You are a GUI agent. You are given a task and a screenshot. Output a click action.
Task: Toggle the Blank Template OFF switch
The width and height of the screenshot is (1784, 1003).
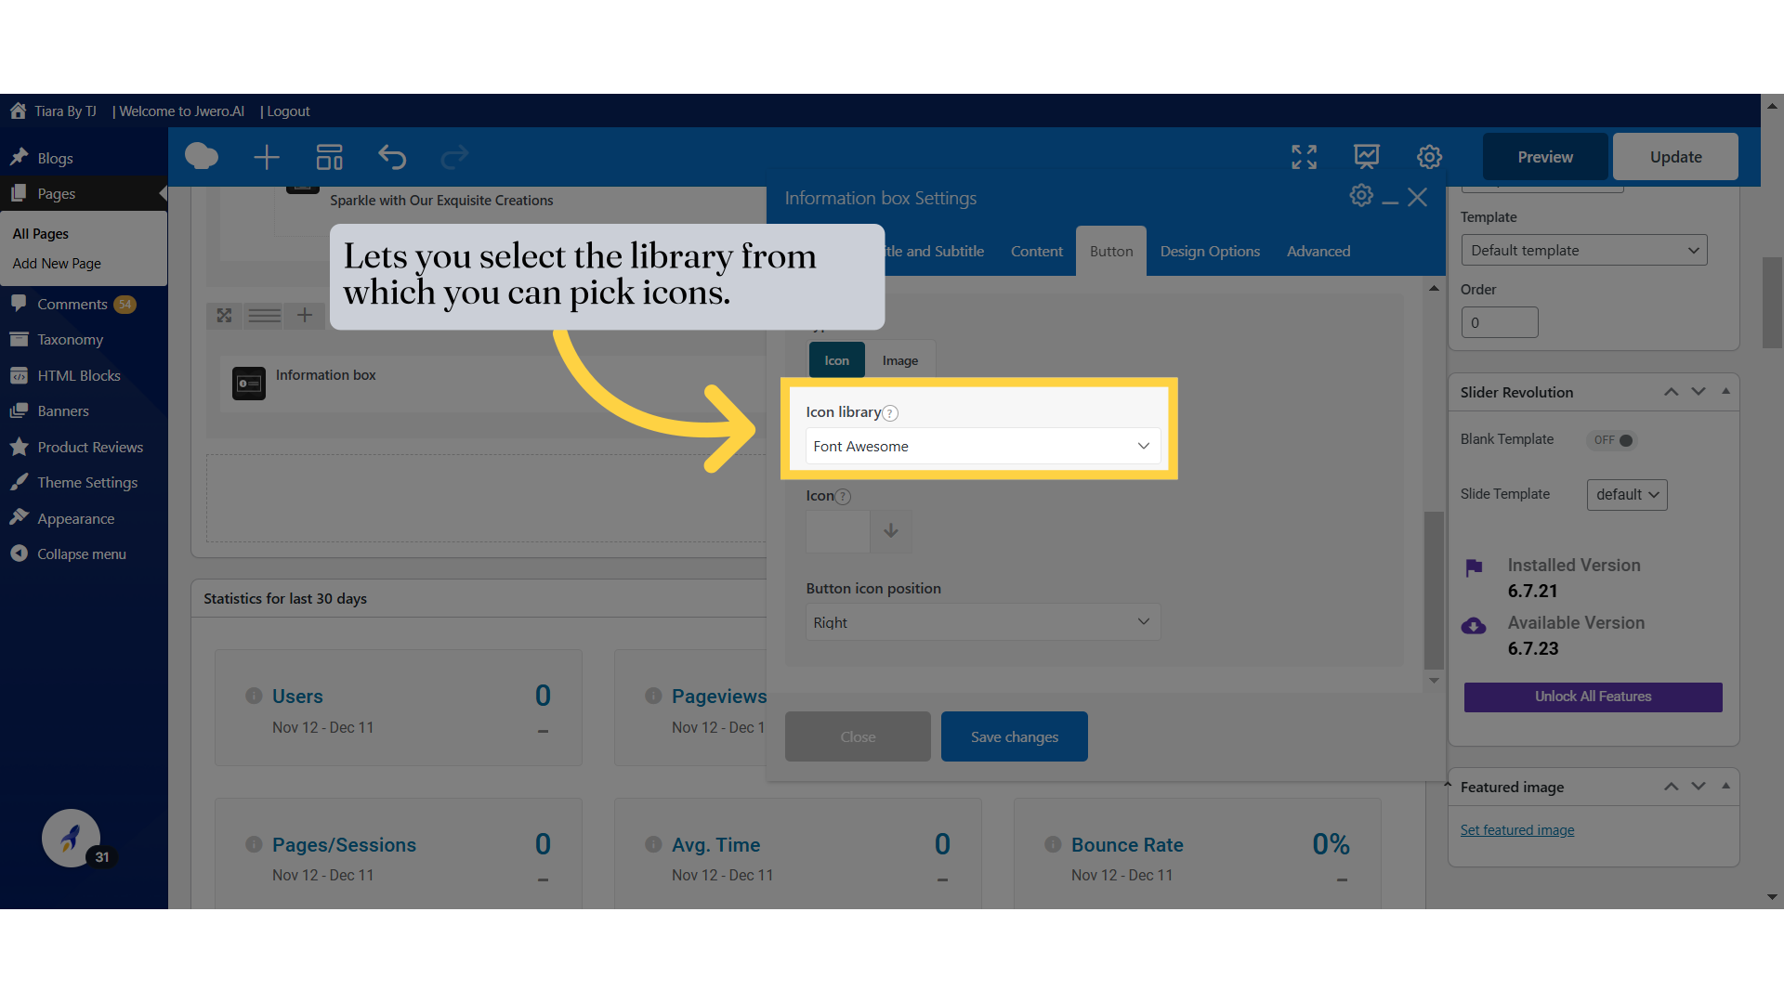1613,440
